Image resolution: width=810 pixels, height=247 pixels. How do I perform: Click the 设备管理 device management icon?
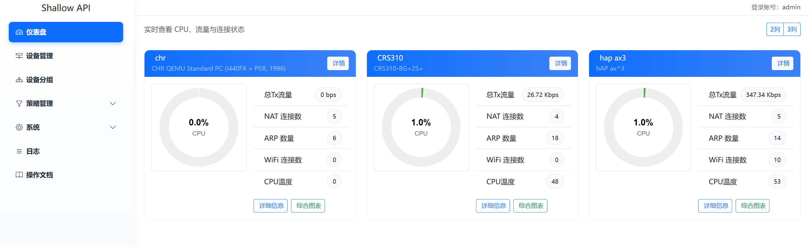pyautogui.click(x=19, y=56)
